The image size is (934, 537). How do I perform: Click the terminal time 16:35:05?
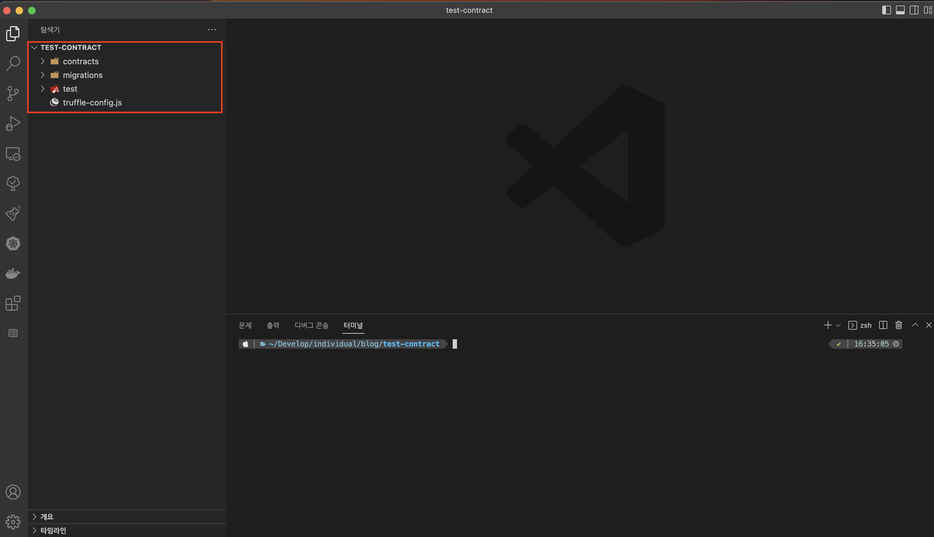click(x=871, y=344)
